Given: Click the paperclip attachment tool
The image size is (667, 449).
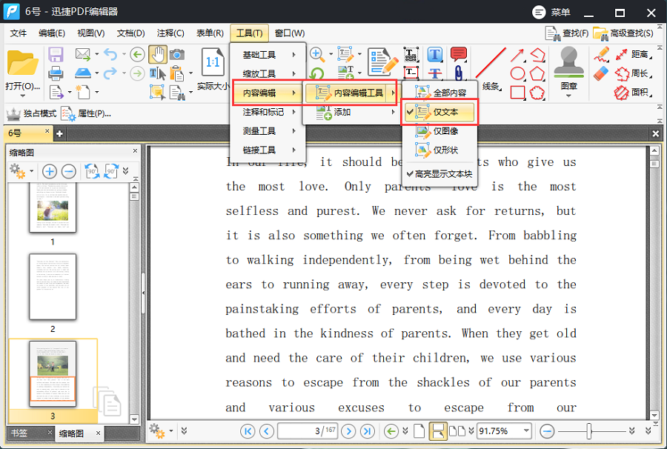Looking at the screenshot, I should pos(459,73).
